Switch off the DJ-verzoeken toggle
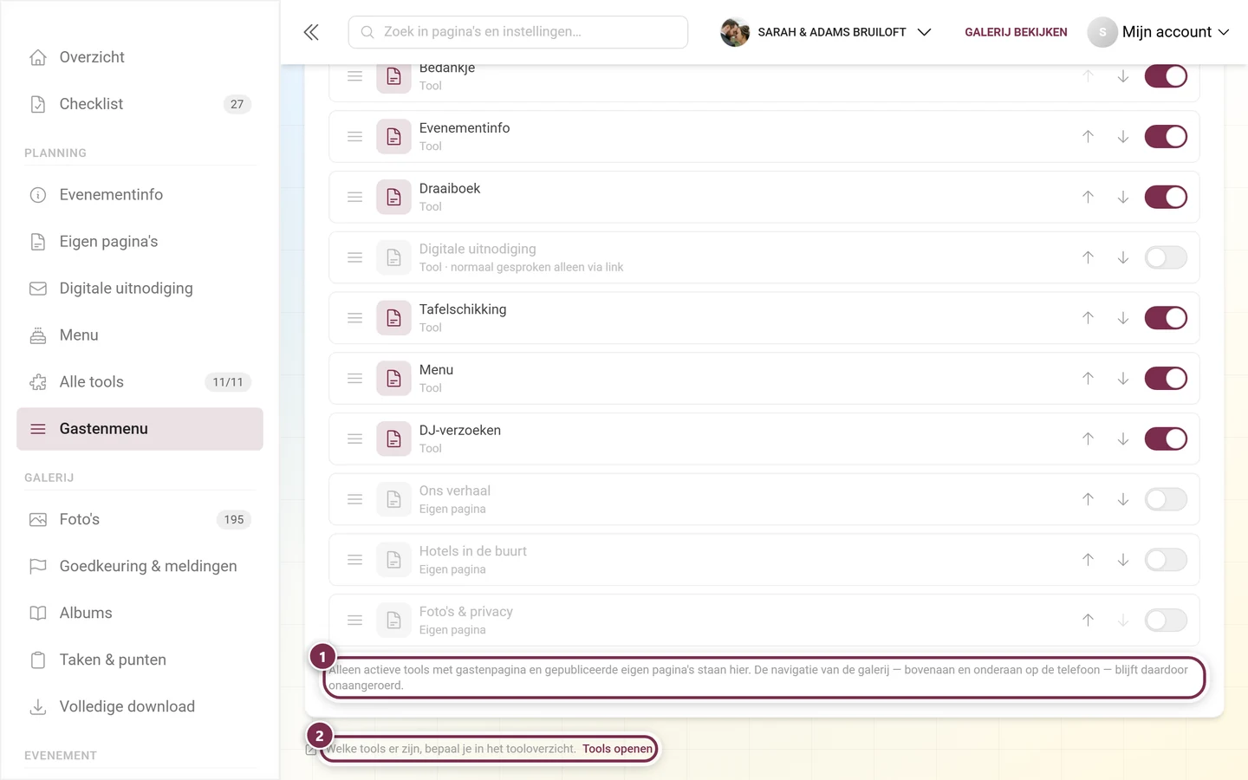This screenshot has height=780, width=1248. (x=1166, y=439)
